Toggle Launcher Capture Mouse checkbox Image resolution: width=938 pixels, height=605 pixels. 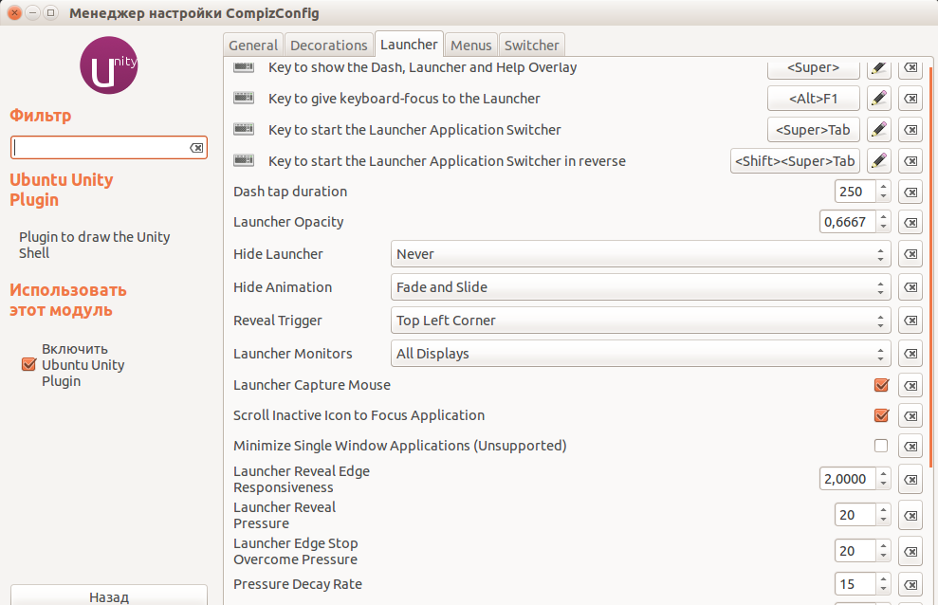pos(881,385)
